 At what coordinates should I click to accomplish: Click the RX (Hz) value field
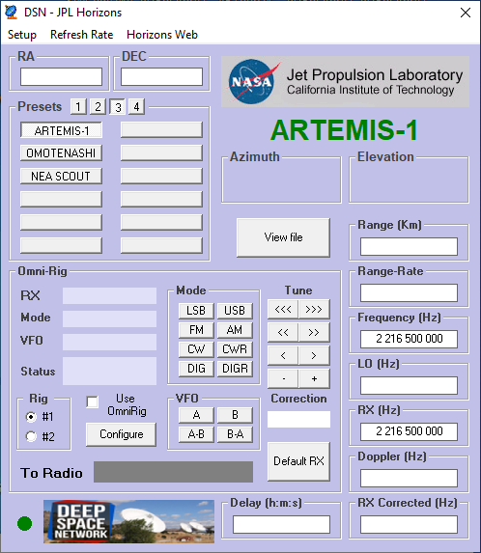(x=409, y=431)
